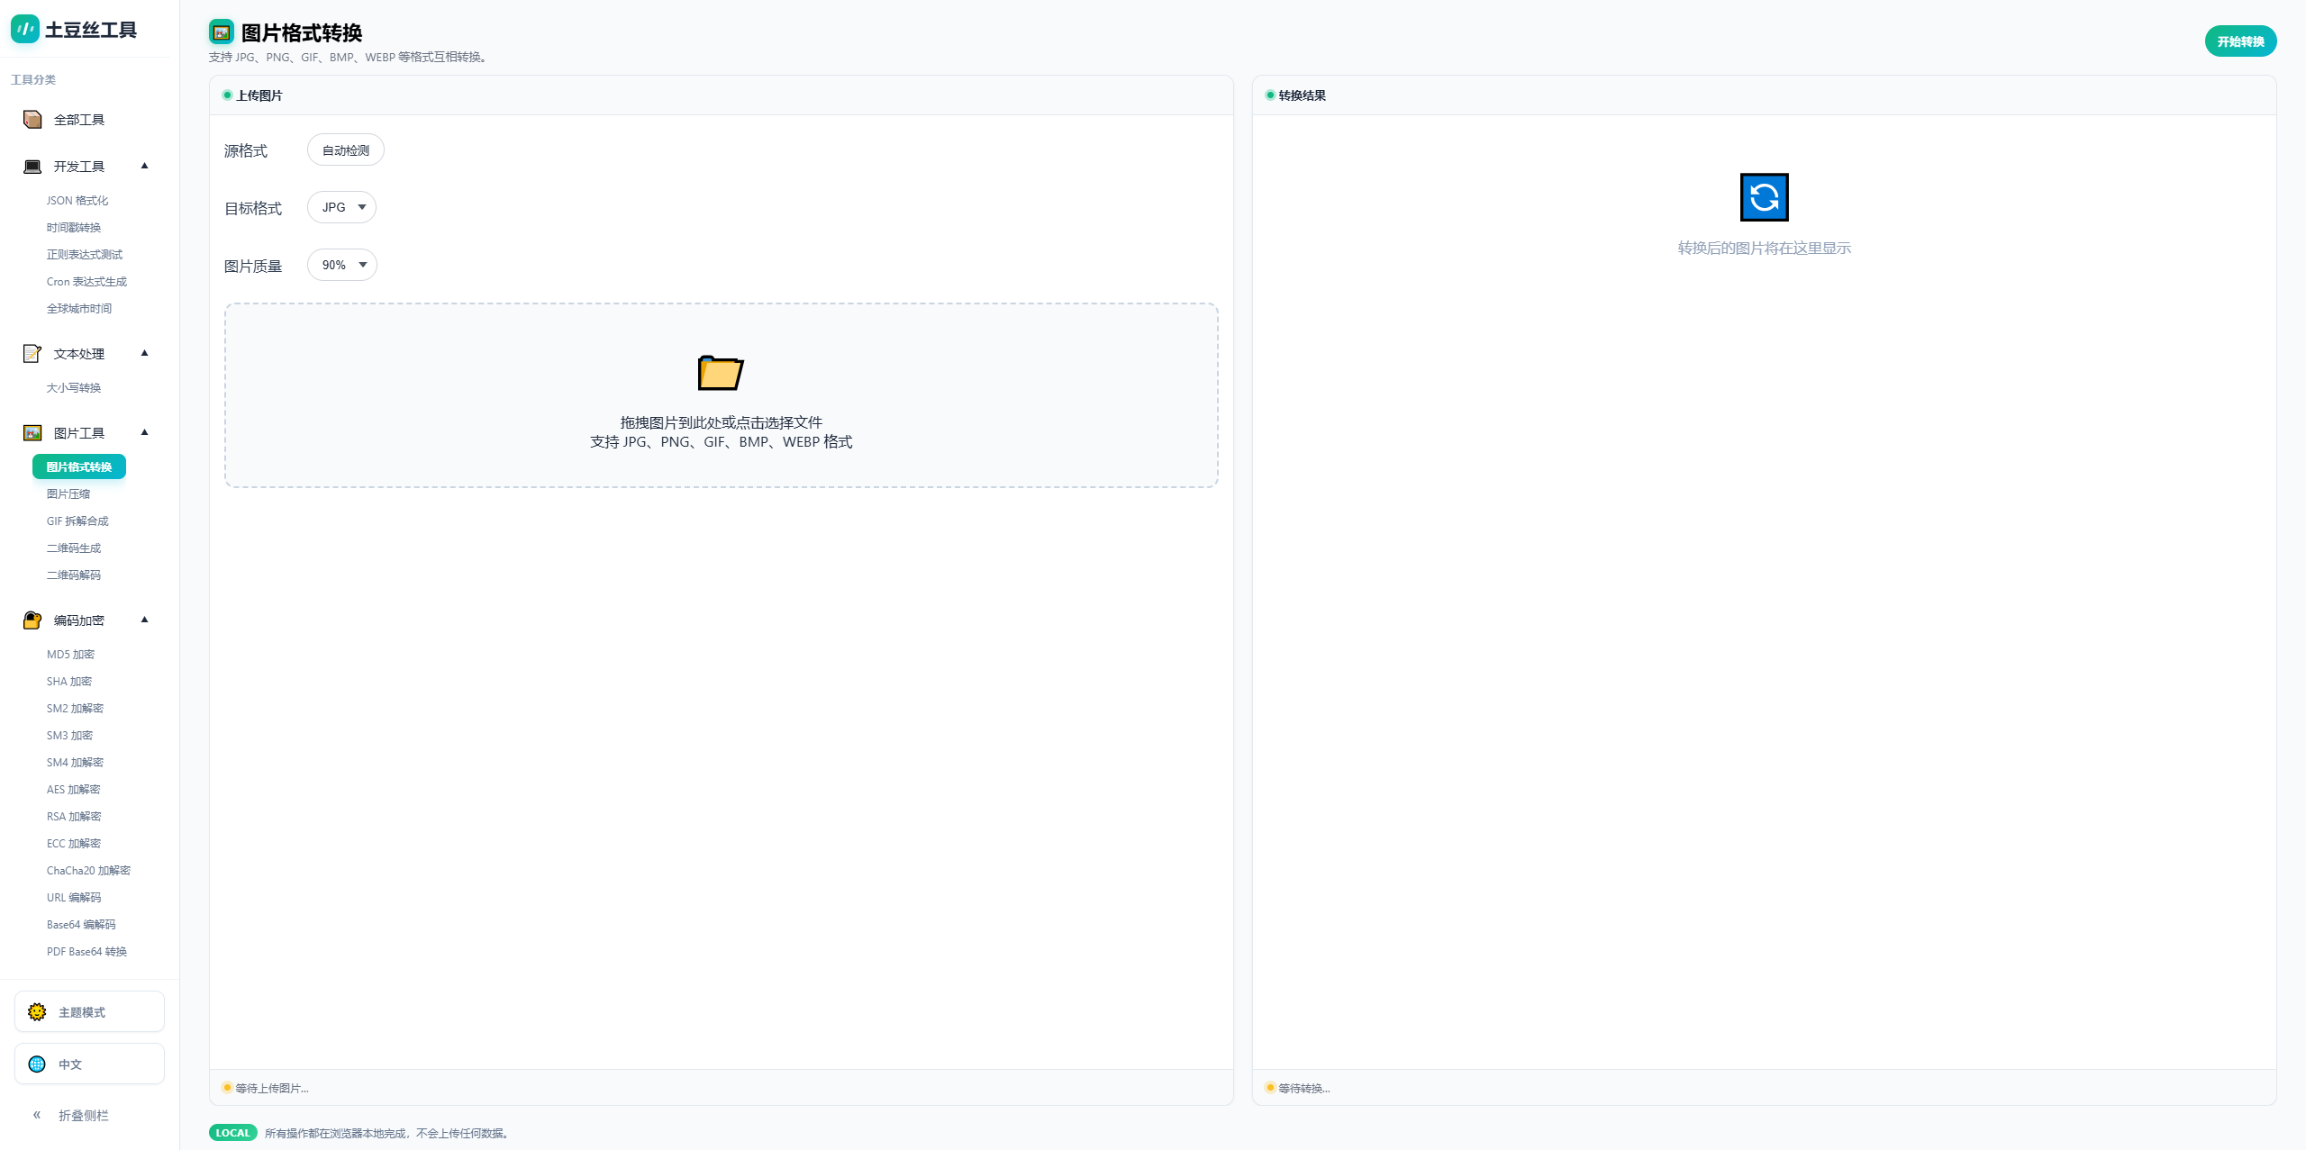Click the 等待上传图片... status text
This screenshot has width=2306, height=1150.
tap(272, 1089)
